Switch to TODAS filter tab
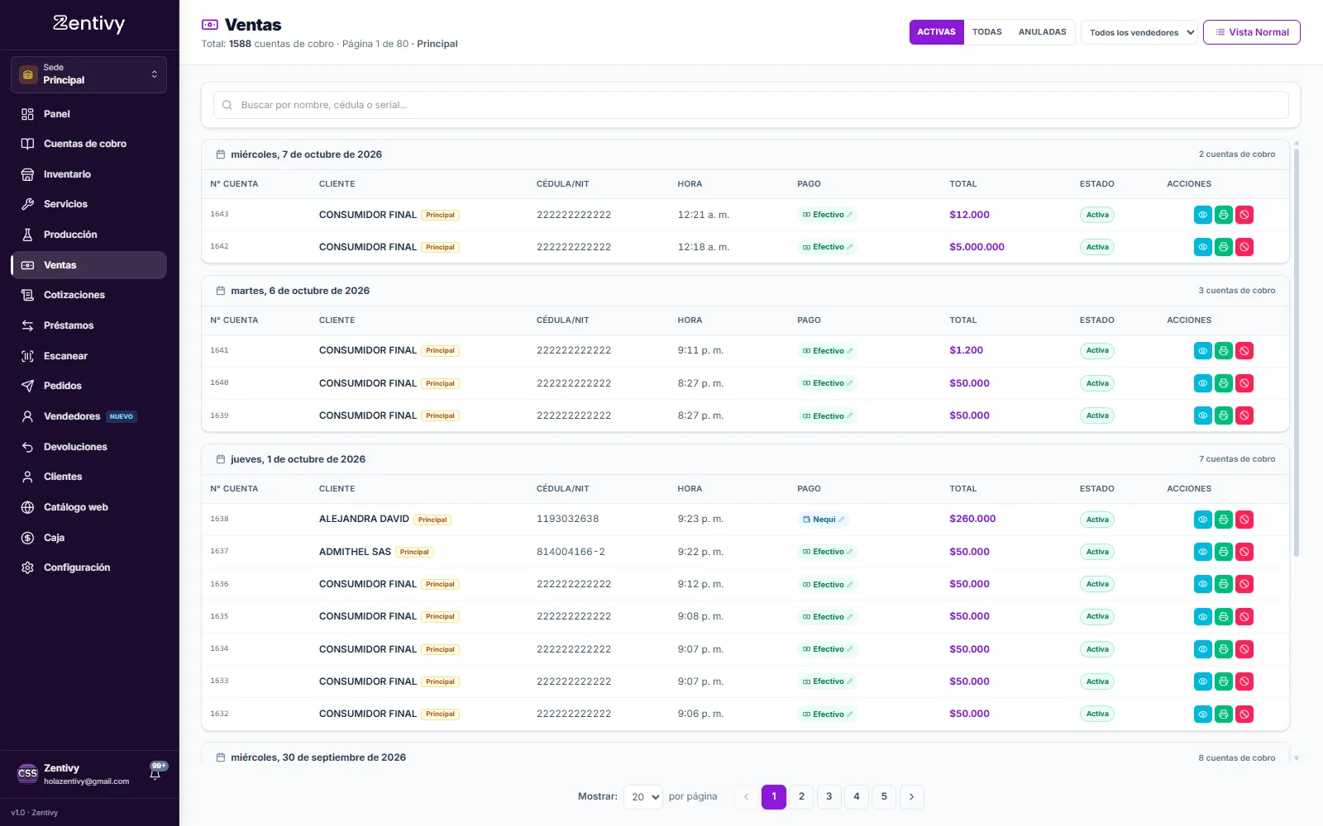This screenshot has width=1323, height=826. click(986, 32)
